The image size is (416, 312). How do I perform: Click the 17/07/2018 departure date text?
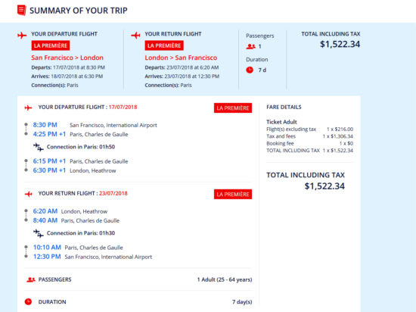(123, 108)
